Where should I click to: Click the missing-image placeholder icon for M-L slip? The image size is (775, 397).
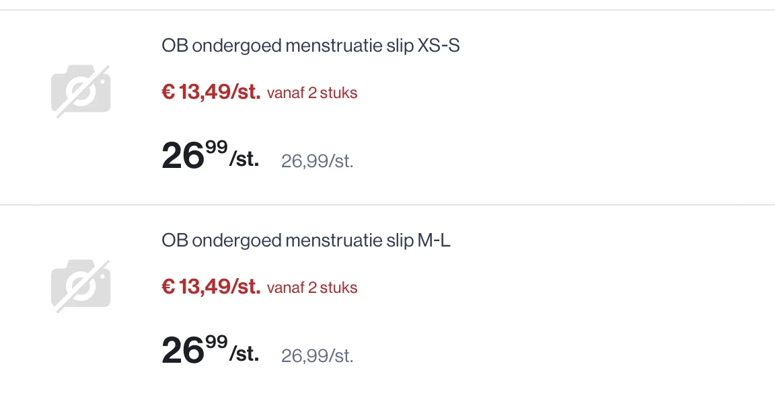[x=81, y=287]
